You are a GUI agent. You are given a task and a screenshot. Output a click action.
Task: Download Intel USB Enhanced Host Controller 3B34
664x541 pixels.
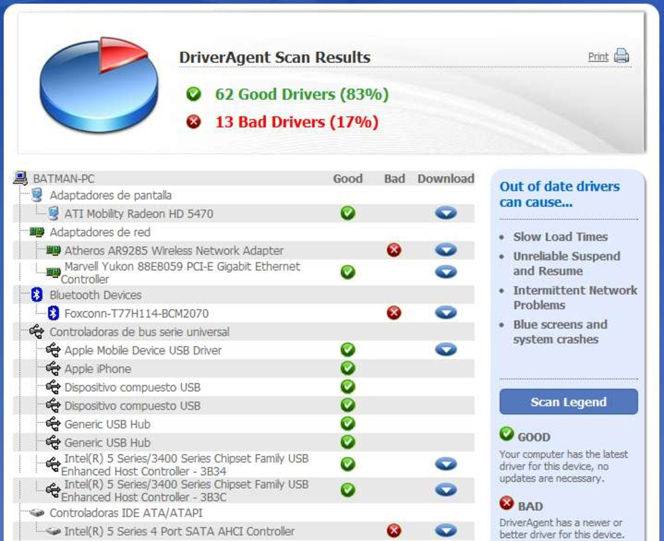[446, 464]
